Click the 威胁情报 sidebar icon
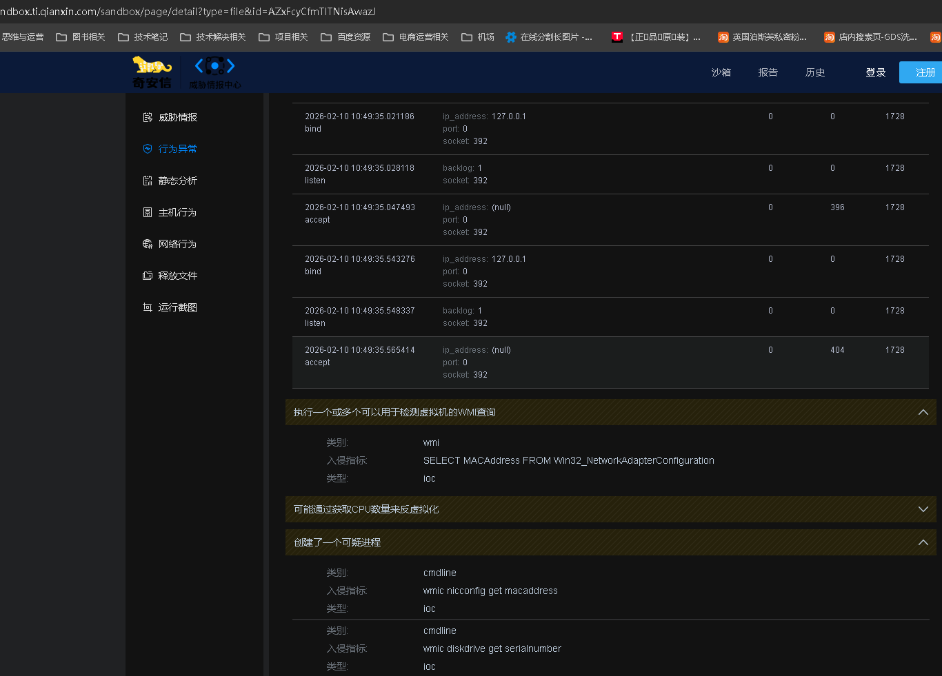The image size is (942, 676). [148, 117]
